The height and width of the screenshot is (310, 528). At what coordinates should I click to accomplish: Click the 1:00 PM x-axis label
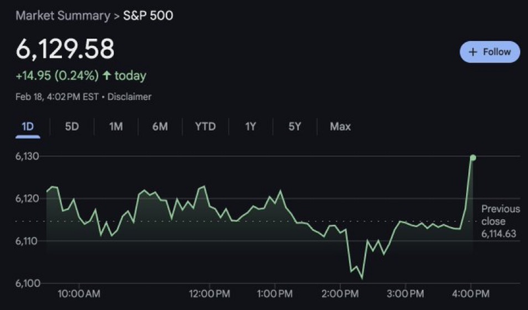(275, 294)
